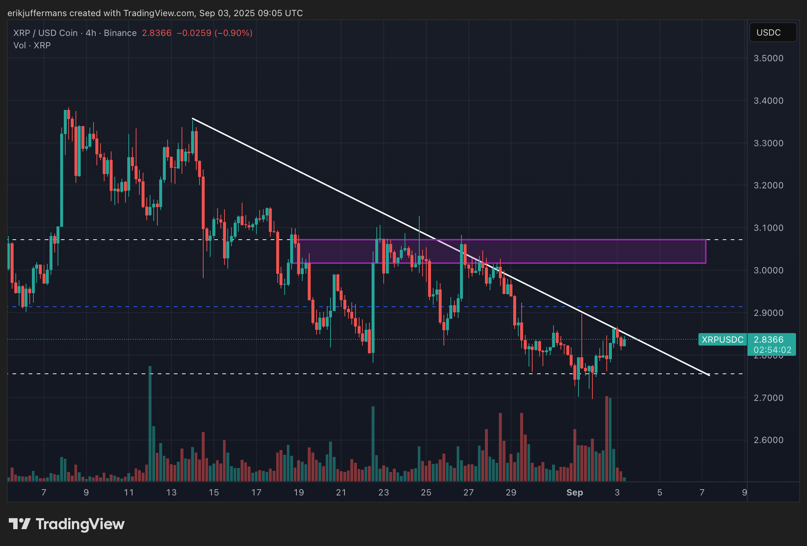Image resolution: width=807 pixels, height=546 pixels.
Task: Click the Sep label on time axis
Action: tap(574, 492)
